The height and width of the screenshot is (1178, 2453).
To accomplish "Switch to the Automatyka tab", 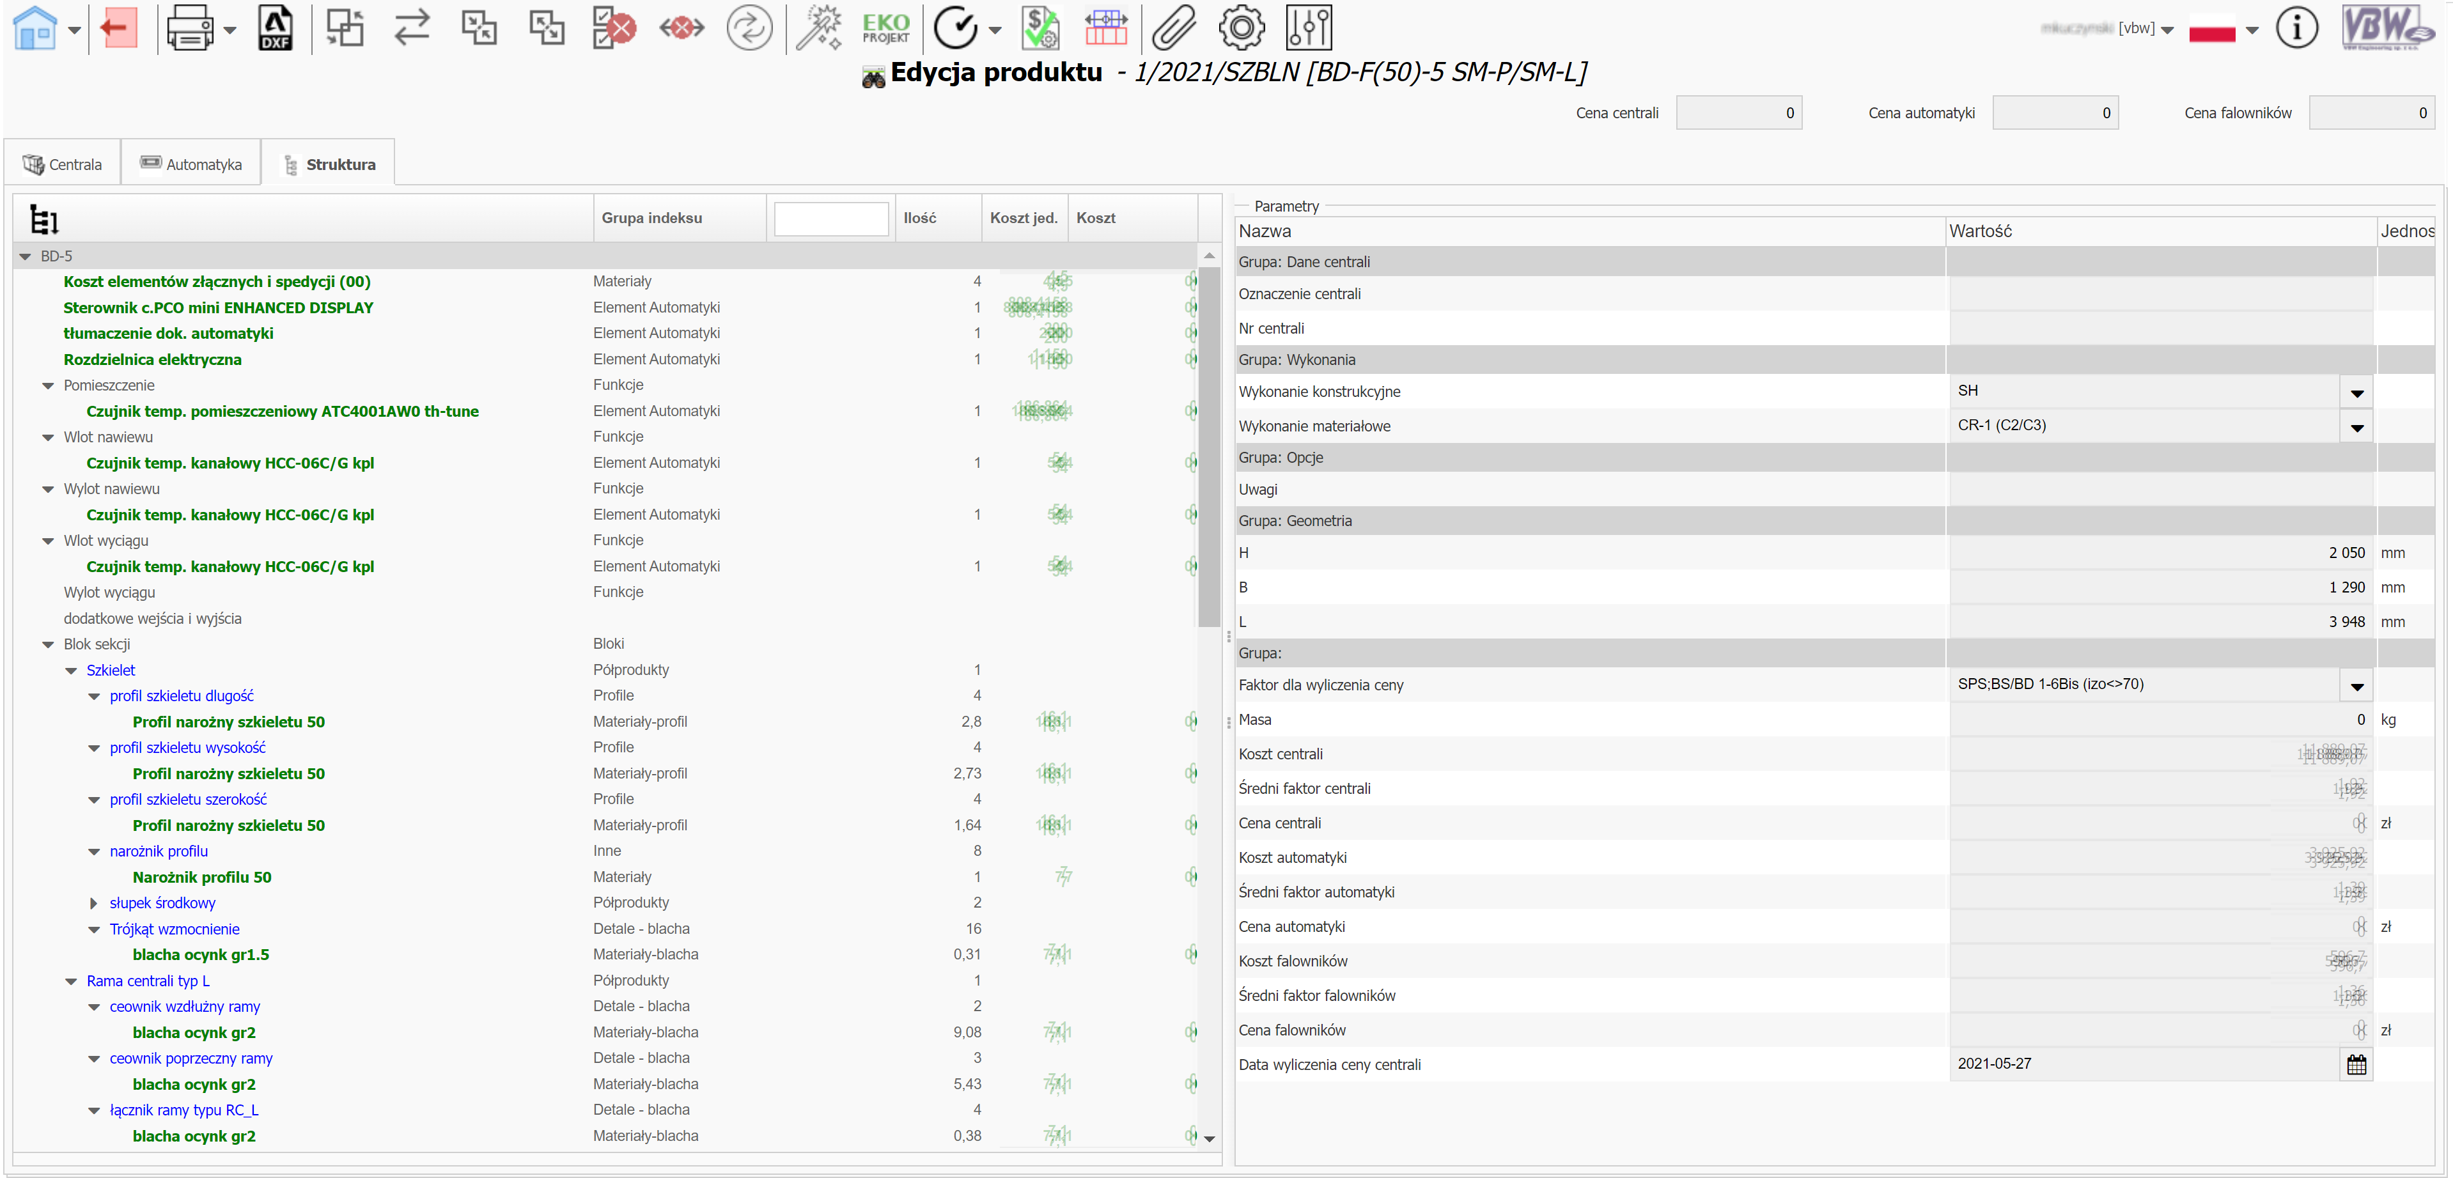I will tap(191, 165).
